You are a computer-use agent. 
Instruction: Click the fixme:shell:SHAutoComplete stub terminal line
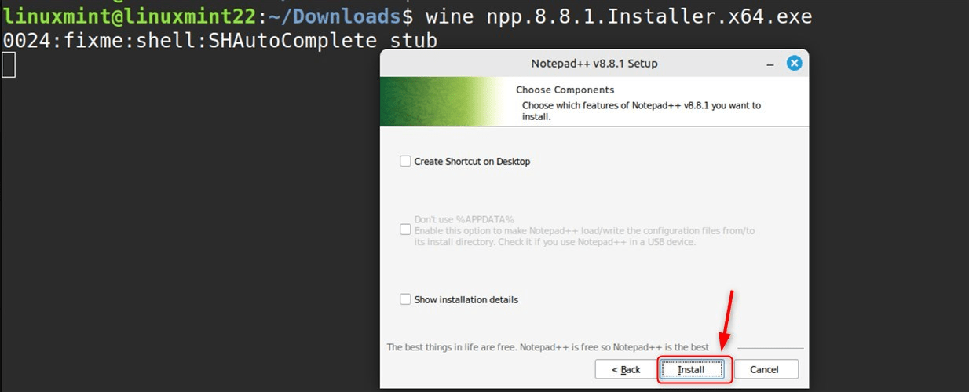pyautogui.click(x=220, y=40)
